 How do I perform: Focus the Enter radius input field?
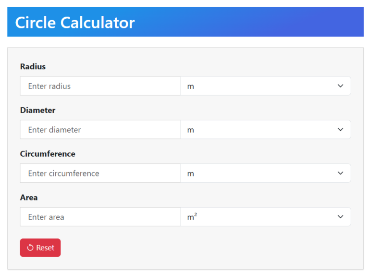tap(100, 86)
